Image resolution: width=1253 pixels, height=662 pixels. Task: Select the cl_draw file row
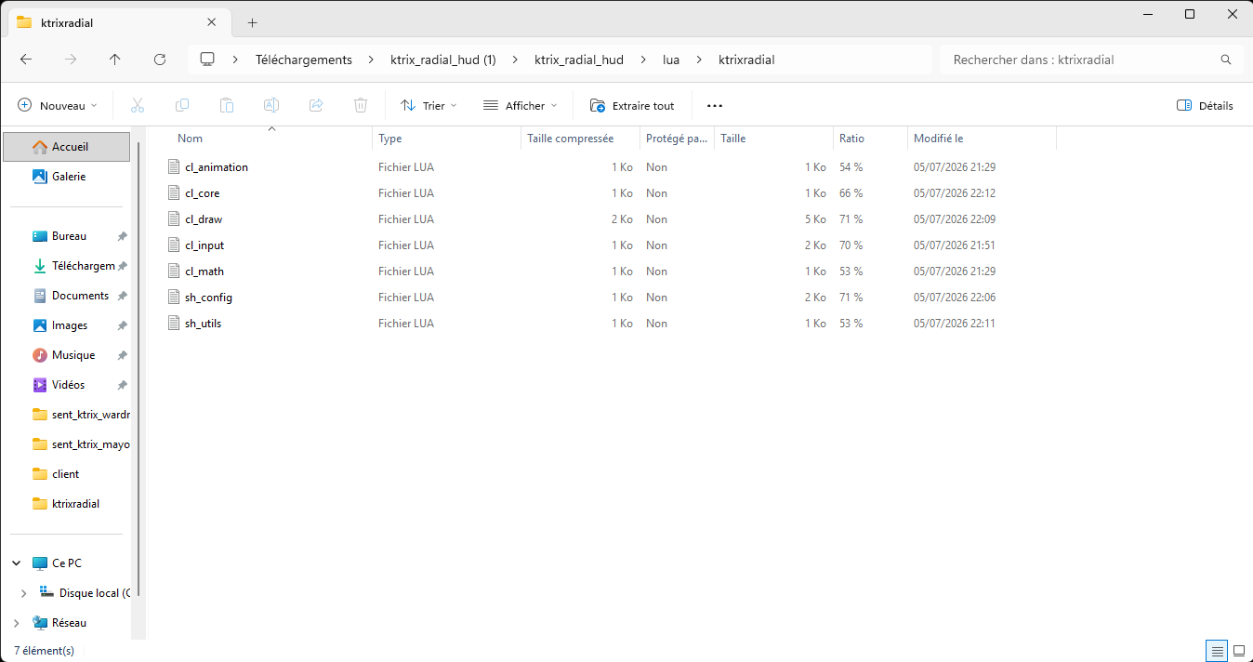point(610,219)
